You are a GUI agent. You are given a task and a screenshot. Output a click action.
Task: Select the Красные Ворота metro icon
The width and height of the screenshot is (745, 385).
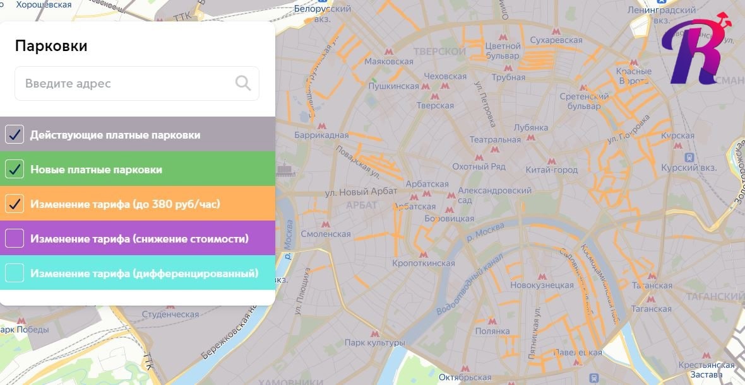click(x=633, y=62)
